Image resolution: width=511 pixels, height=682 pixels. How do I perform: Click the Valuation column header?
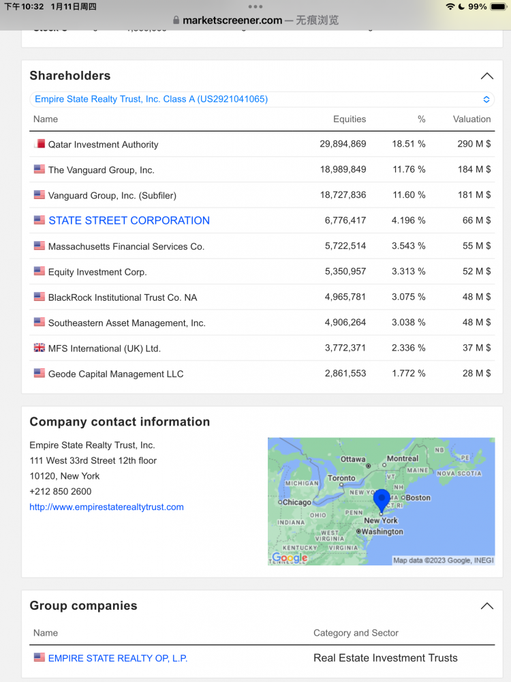(471, 119)
